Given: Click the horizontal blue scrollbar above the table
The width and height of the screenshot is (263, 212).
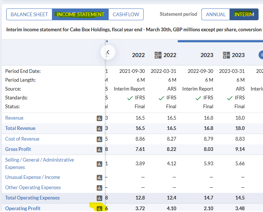Looking at the screenshot, I should coord(220,41).
